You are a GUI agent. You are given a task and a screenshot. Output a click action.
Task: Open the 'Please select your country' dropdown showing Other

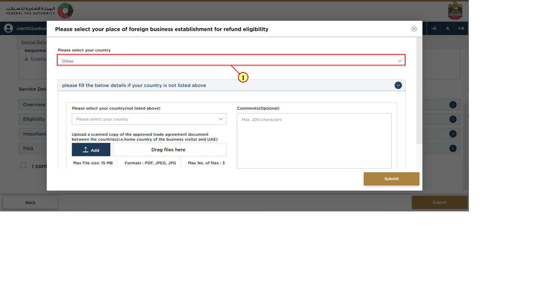click(x=231, y=60)
